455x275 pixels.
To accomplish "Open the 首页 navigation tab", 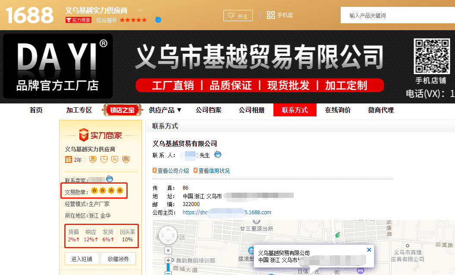I will 36,110.
